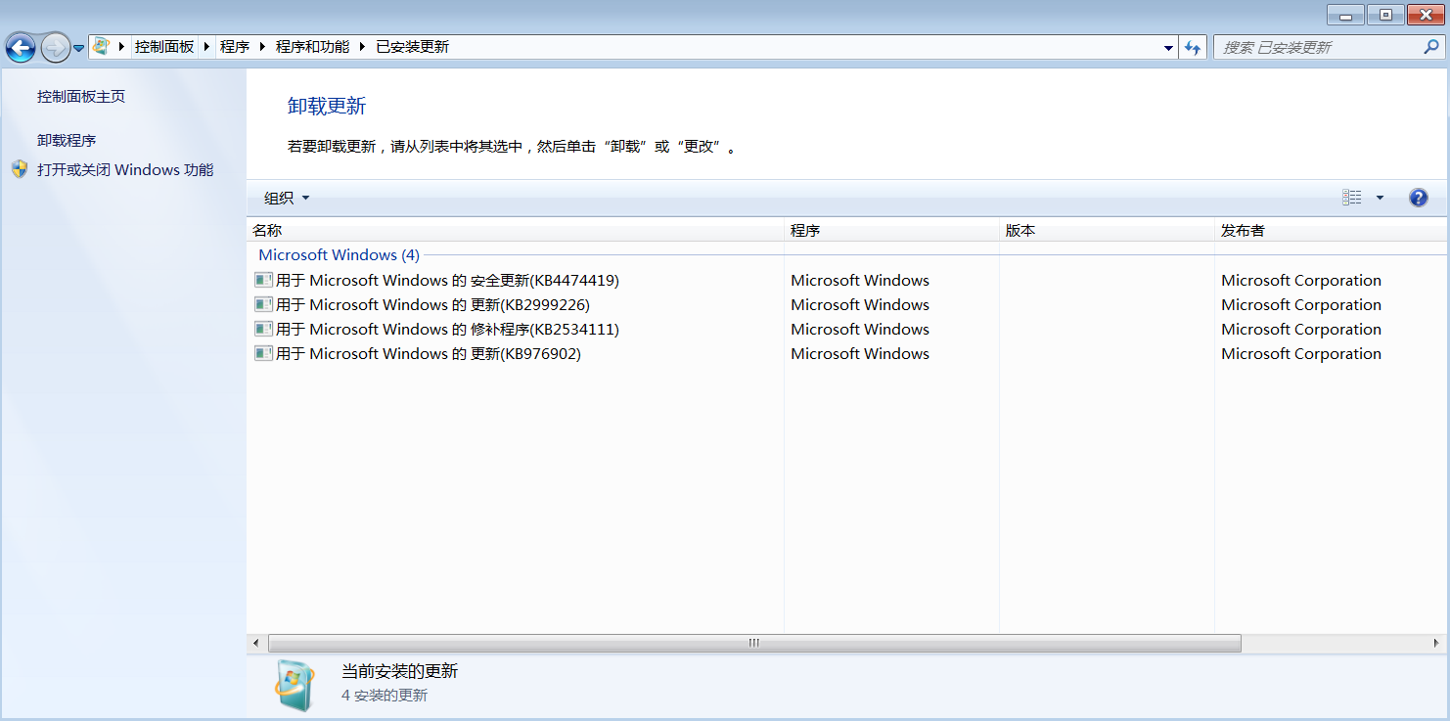This screenshot has height=721, width=1450.
Task: Click the horizontal scrollbar thumb
Action: 753,643
